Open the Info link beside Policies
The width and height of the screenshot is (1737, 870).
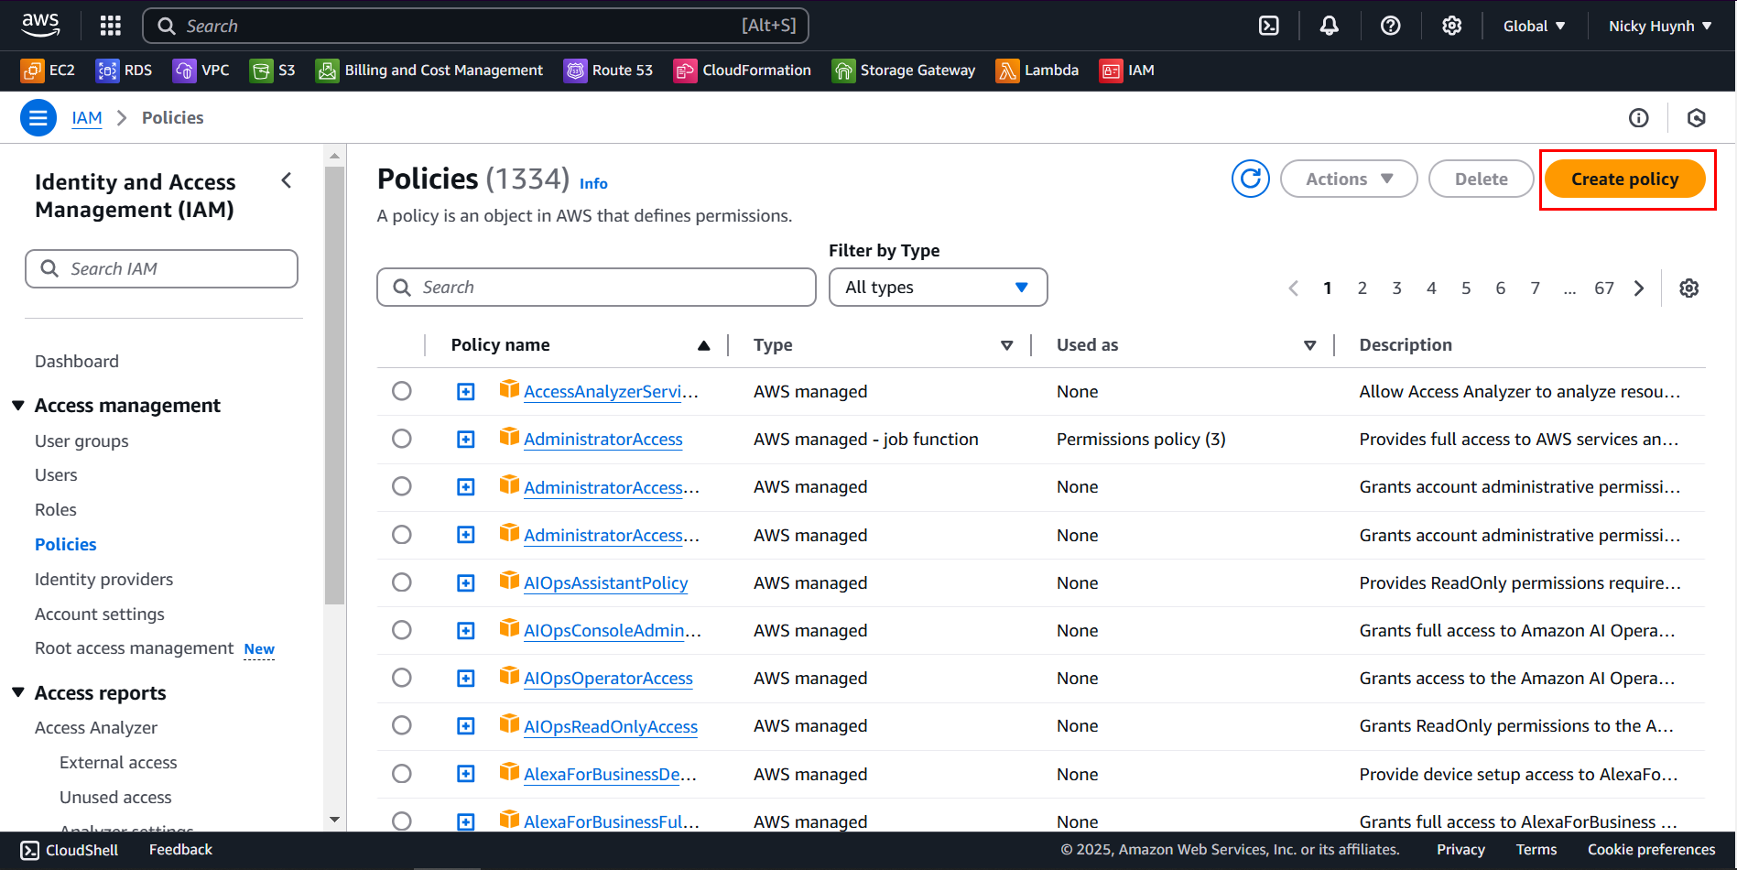click(x=593, y=183)
